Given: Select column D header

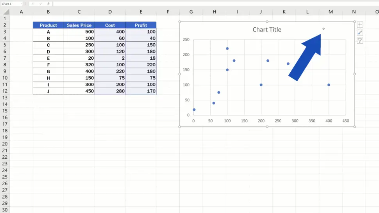Looking at the screenshot, I should pyautogui.click(x=110, y=12).
